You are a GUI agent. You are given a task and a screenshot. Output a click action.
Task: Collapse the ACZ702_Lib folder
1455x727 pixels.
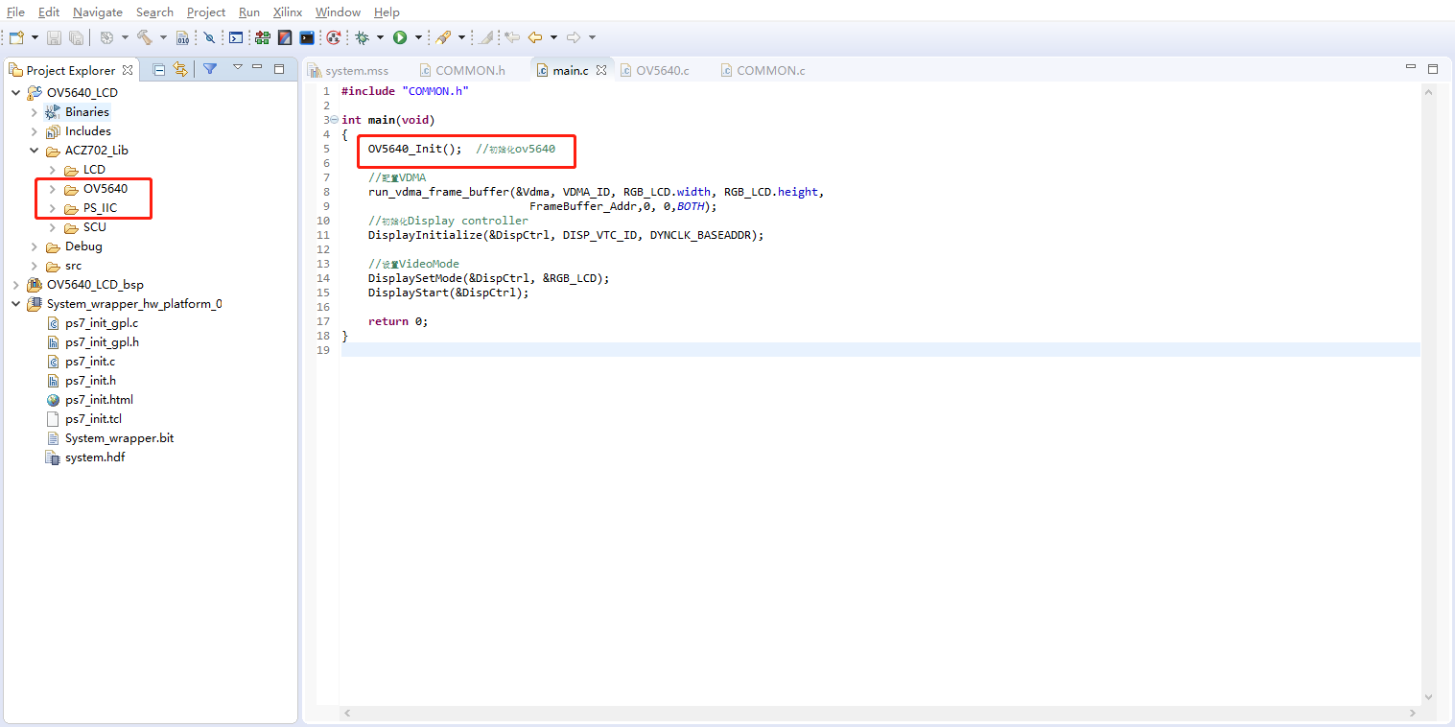34,151
